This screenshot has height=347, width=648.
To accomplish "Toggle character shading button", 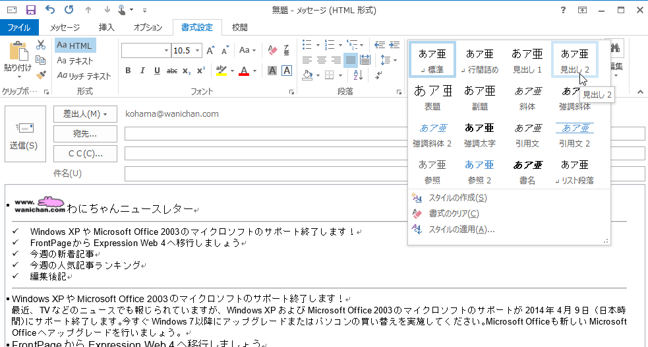I will 272,71.
